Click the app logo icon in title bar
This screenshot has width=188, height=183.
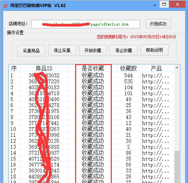click(x=6, y=5)
